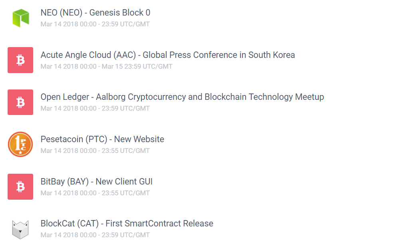Click the date line under NEO event
This screenshot has height=250, width=399.
[95, 24]
